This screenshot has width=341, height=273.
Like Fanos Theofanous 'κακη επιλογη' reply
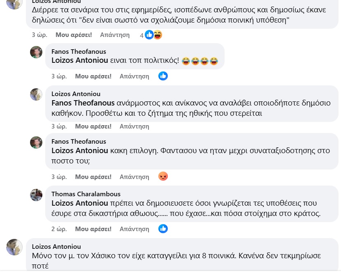click(x=93, y=177)
